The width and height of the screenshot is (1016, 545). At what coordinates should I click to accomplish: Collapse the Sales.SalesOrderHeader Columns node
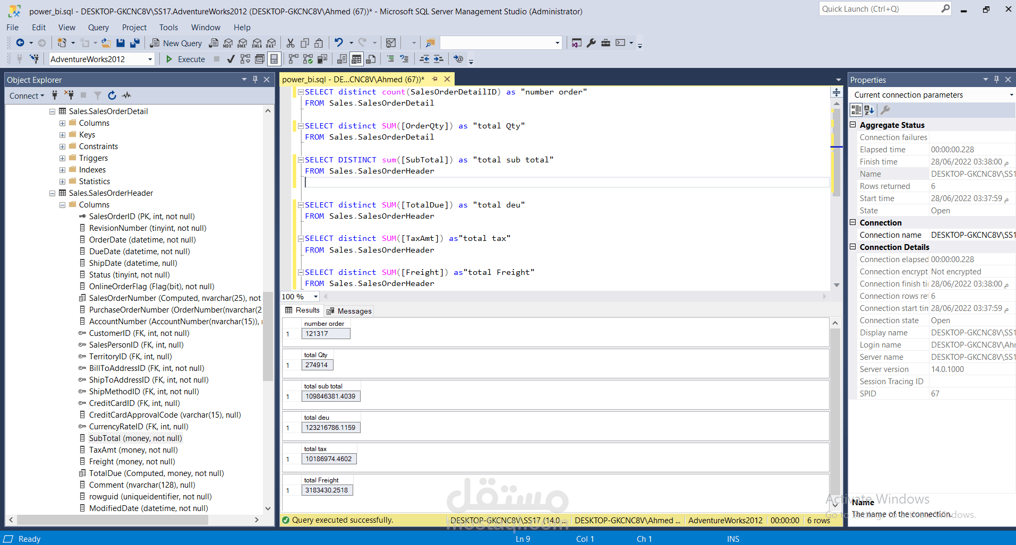click(x=62, y=204)
